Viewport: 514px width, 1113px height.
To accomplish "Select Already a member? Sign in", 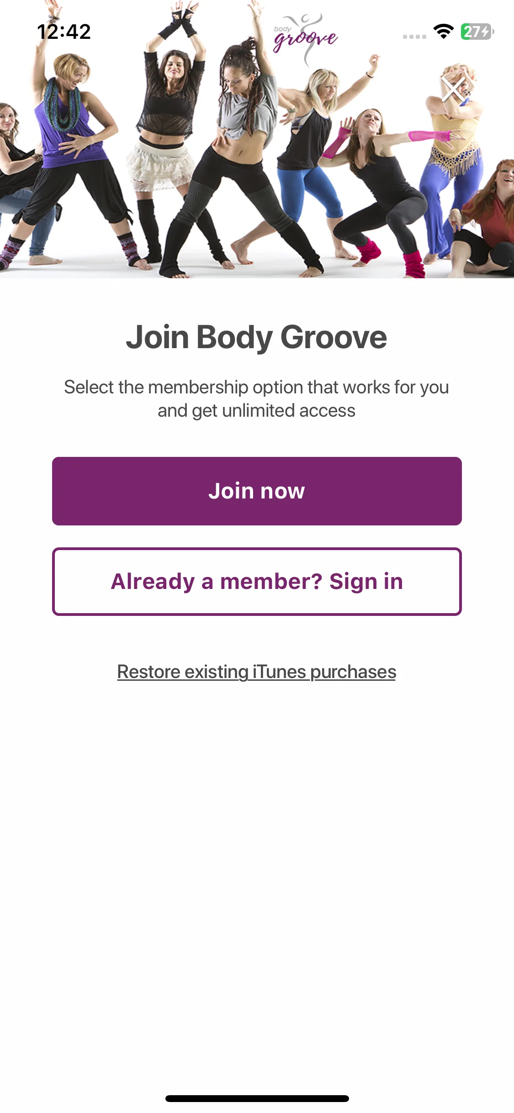I will 257,582.
